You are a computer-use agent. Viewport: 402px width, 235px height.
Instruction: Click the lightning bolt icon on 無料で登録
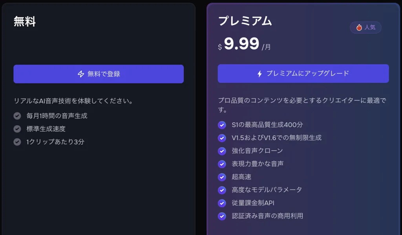(x=81, y=74)
